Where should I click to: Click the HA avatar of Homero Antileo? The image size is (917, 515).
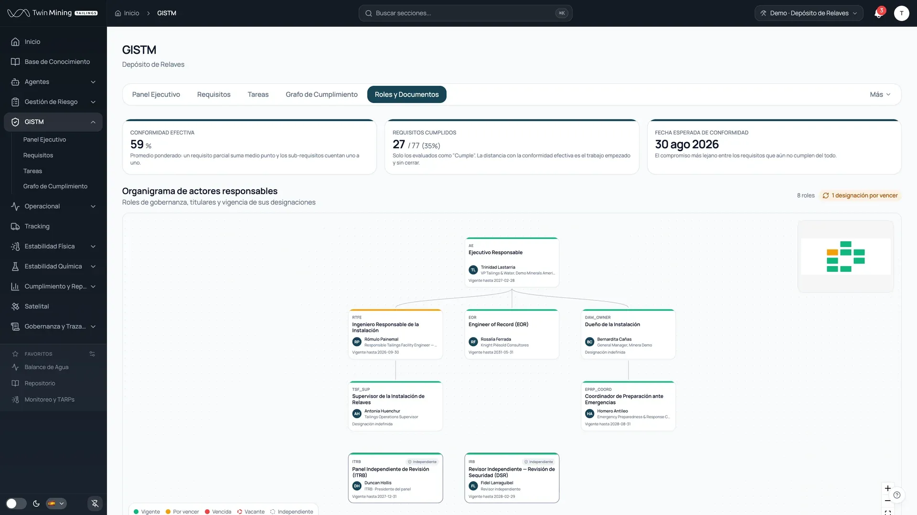point(589,414)
